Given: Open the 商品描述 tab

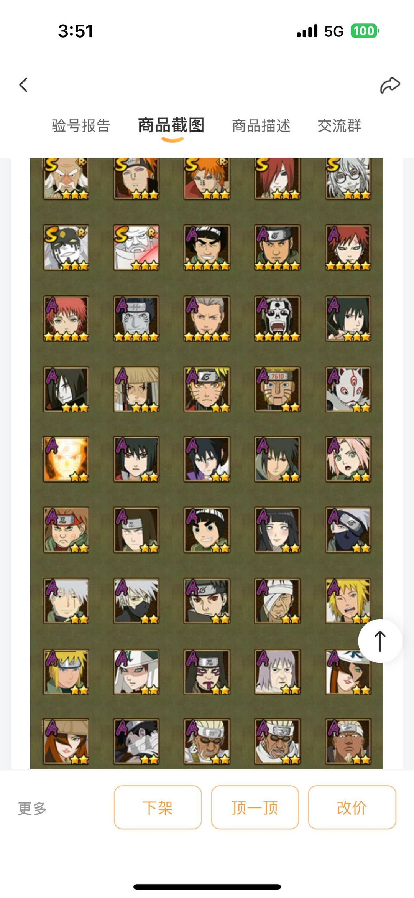Looking at the screenshot, I should click(x=261, y=126).
